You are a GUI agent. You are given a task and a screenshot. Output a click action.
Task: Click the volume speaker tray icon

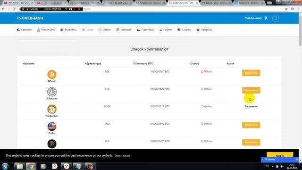click(282, 166)
